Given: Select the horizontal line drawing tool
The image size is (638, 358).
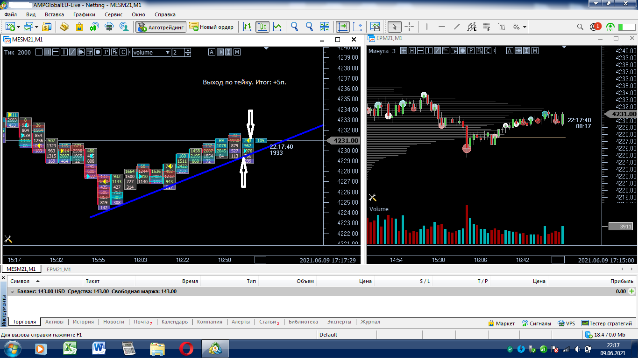Looking at the screenshot, I should 442,27.
